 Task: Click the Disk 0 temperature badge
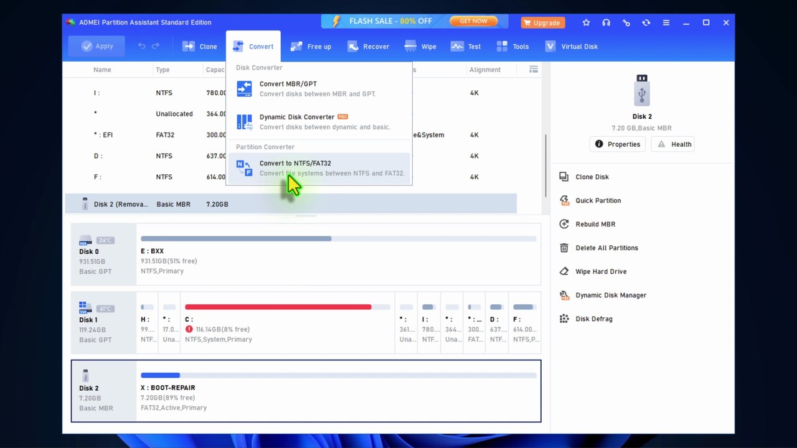(105, 240)
